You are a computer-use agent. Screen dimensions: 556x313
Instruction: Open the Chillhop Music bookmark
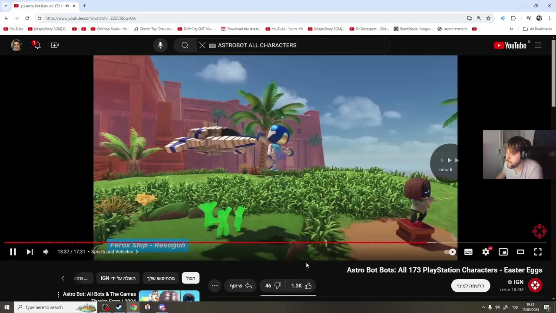click(110, 29)
